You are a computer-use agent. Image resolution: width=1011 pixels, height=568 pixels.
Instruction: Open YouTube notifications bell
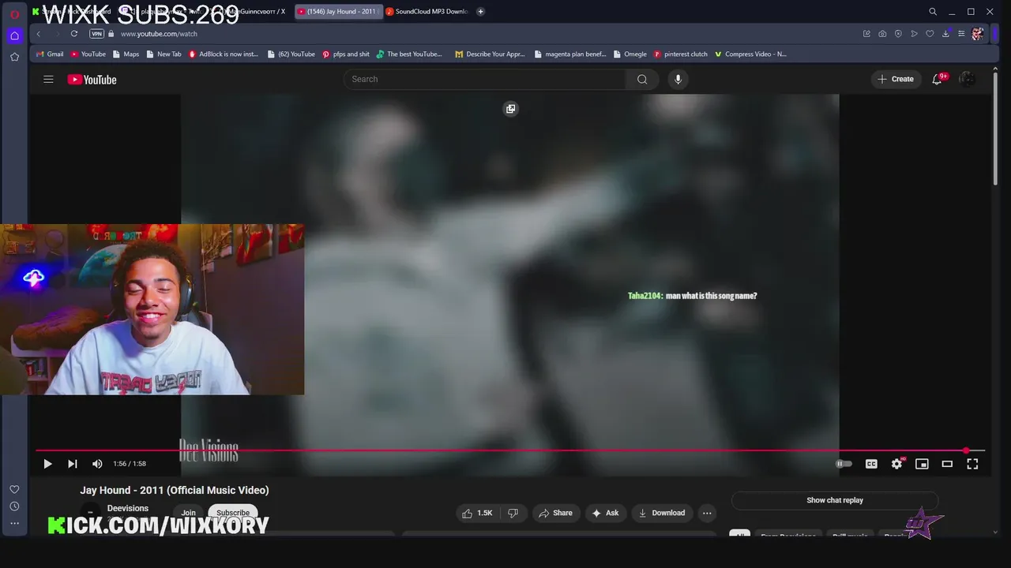click(x=938, y=79)
